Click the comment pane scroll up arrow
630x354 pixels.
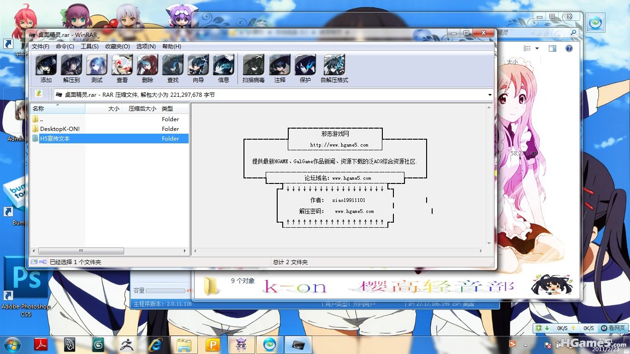489,107
